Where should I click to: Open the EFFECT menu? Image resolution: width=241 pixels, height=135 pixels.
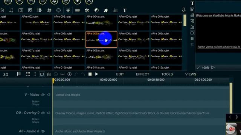click(x=142, y=74)
